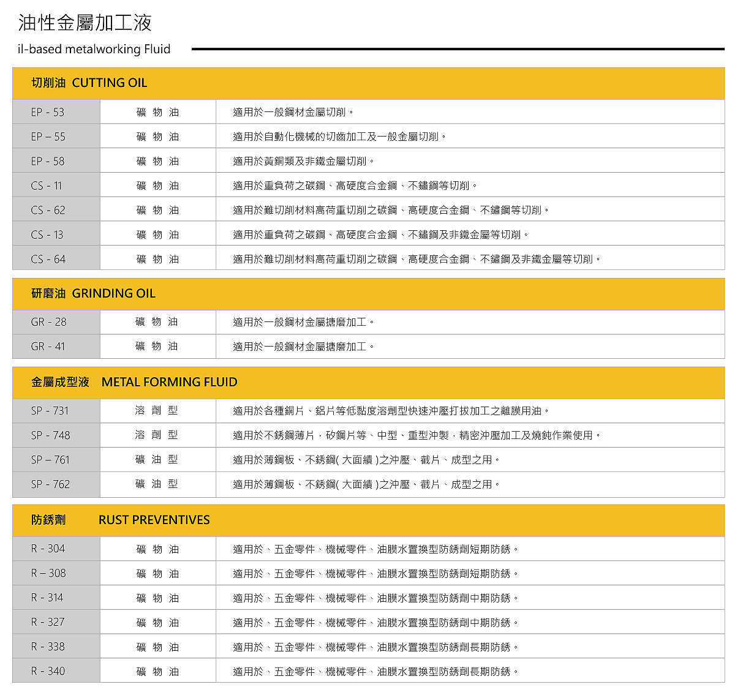Click the R – 308 product code

click(48, 573)
